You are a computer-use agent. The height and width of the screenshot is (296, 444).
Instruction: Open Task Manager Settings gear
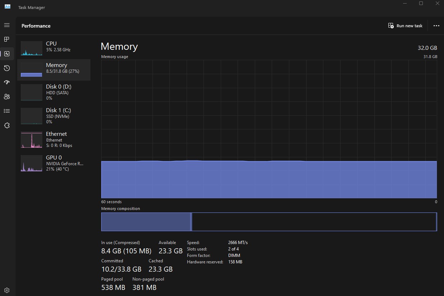[7, 290]
